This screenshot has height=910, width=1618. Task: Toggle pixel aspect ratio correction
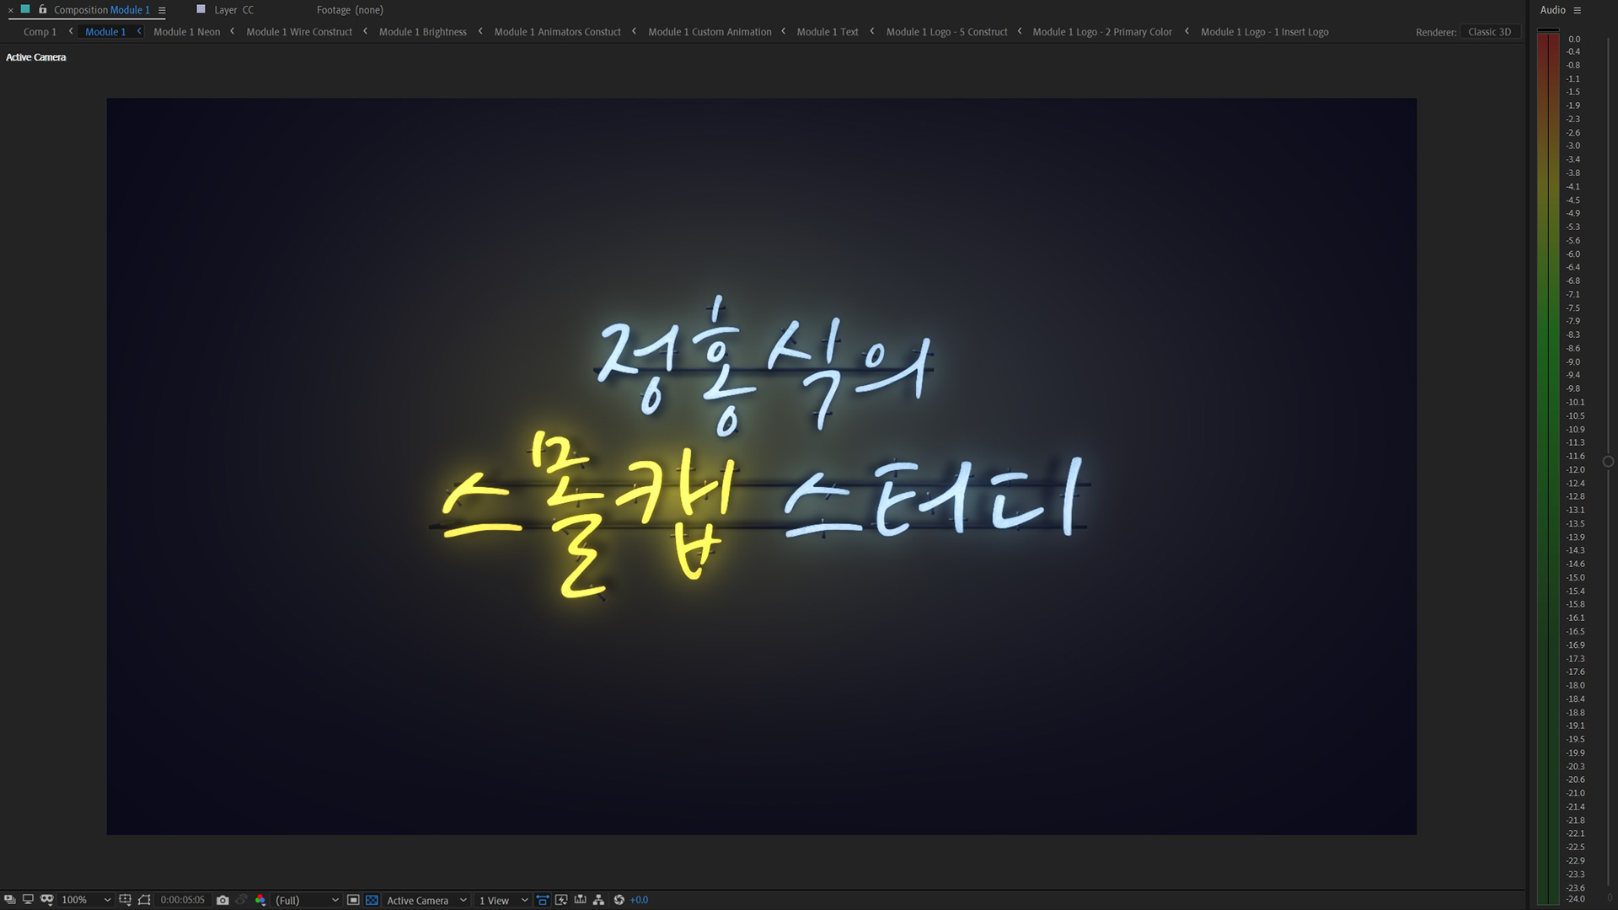(x=543, y=900)
